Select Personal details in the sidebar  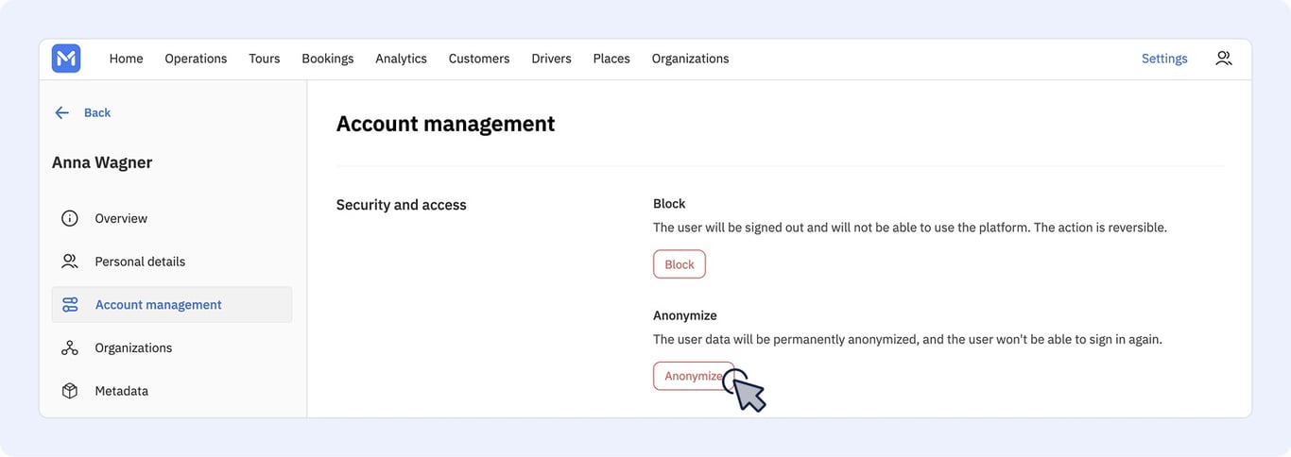coord(172,262)
